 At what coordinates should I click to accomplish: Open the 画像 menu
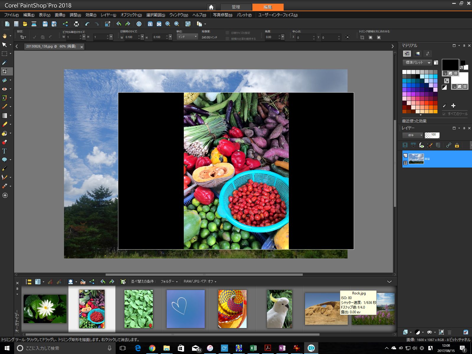[60, 15]
